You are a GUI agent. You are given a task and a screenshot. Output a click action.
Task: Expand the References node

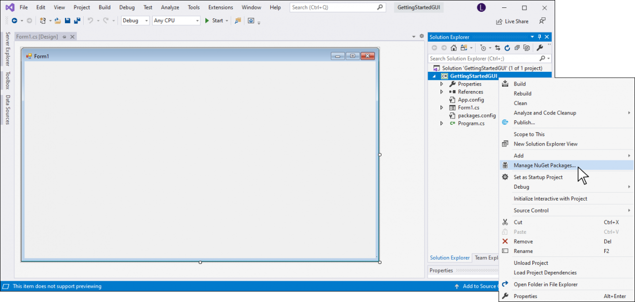442,92
